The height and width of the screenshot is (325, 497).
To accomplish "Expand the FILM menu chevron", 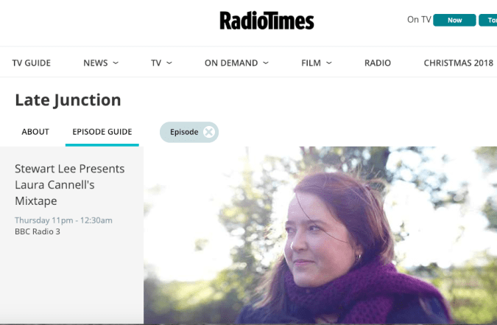I will click(x=328, y=63).
